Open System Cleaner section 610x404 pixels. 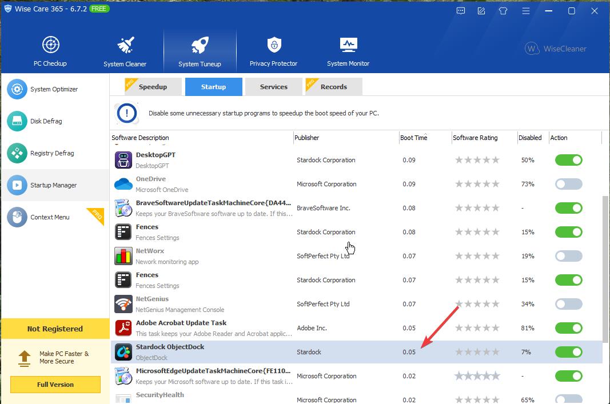[x=125, y=51]
